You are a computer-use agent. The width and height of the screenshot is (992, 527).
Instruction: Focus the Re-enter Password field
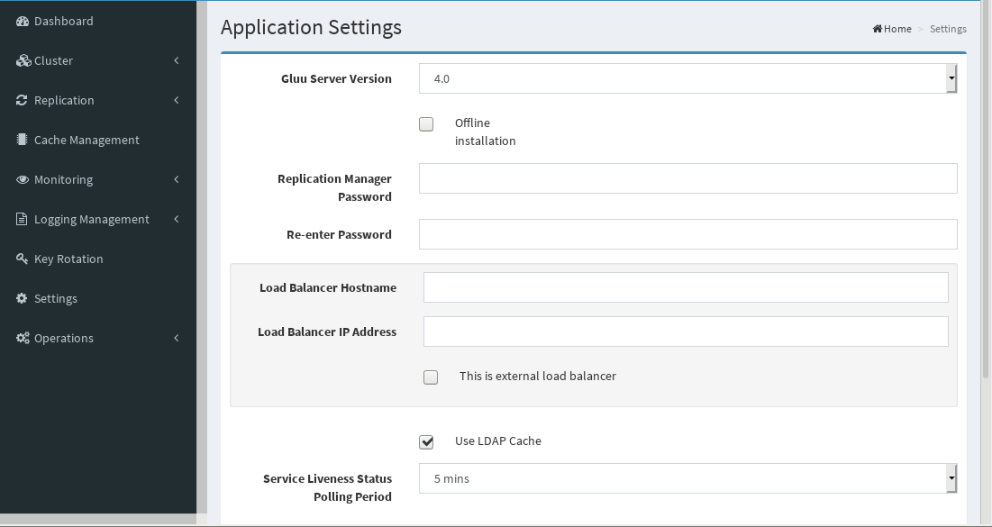point(687,234)
